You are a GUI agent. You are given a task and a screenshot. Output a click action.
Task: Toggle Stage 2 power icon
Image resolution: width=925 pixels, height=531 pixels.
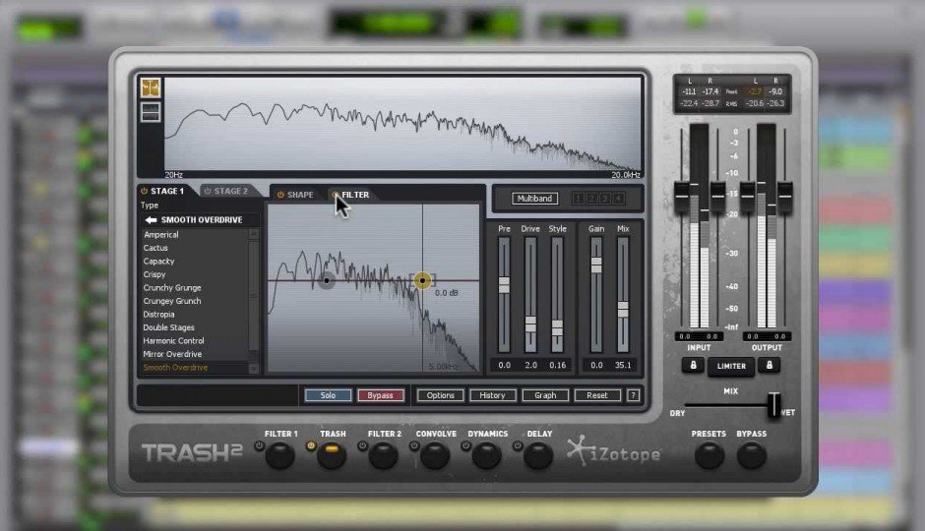[x=207, y=191]
